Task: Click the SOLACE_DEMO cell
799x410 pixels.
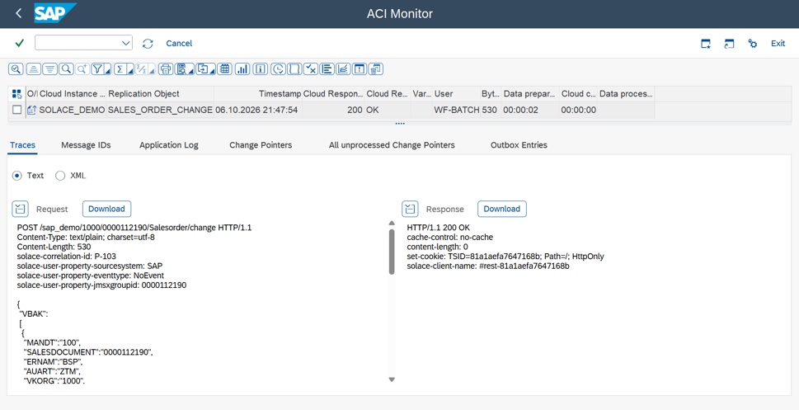Action: (72, 110)
